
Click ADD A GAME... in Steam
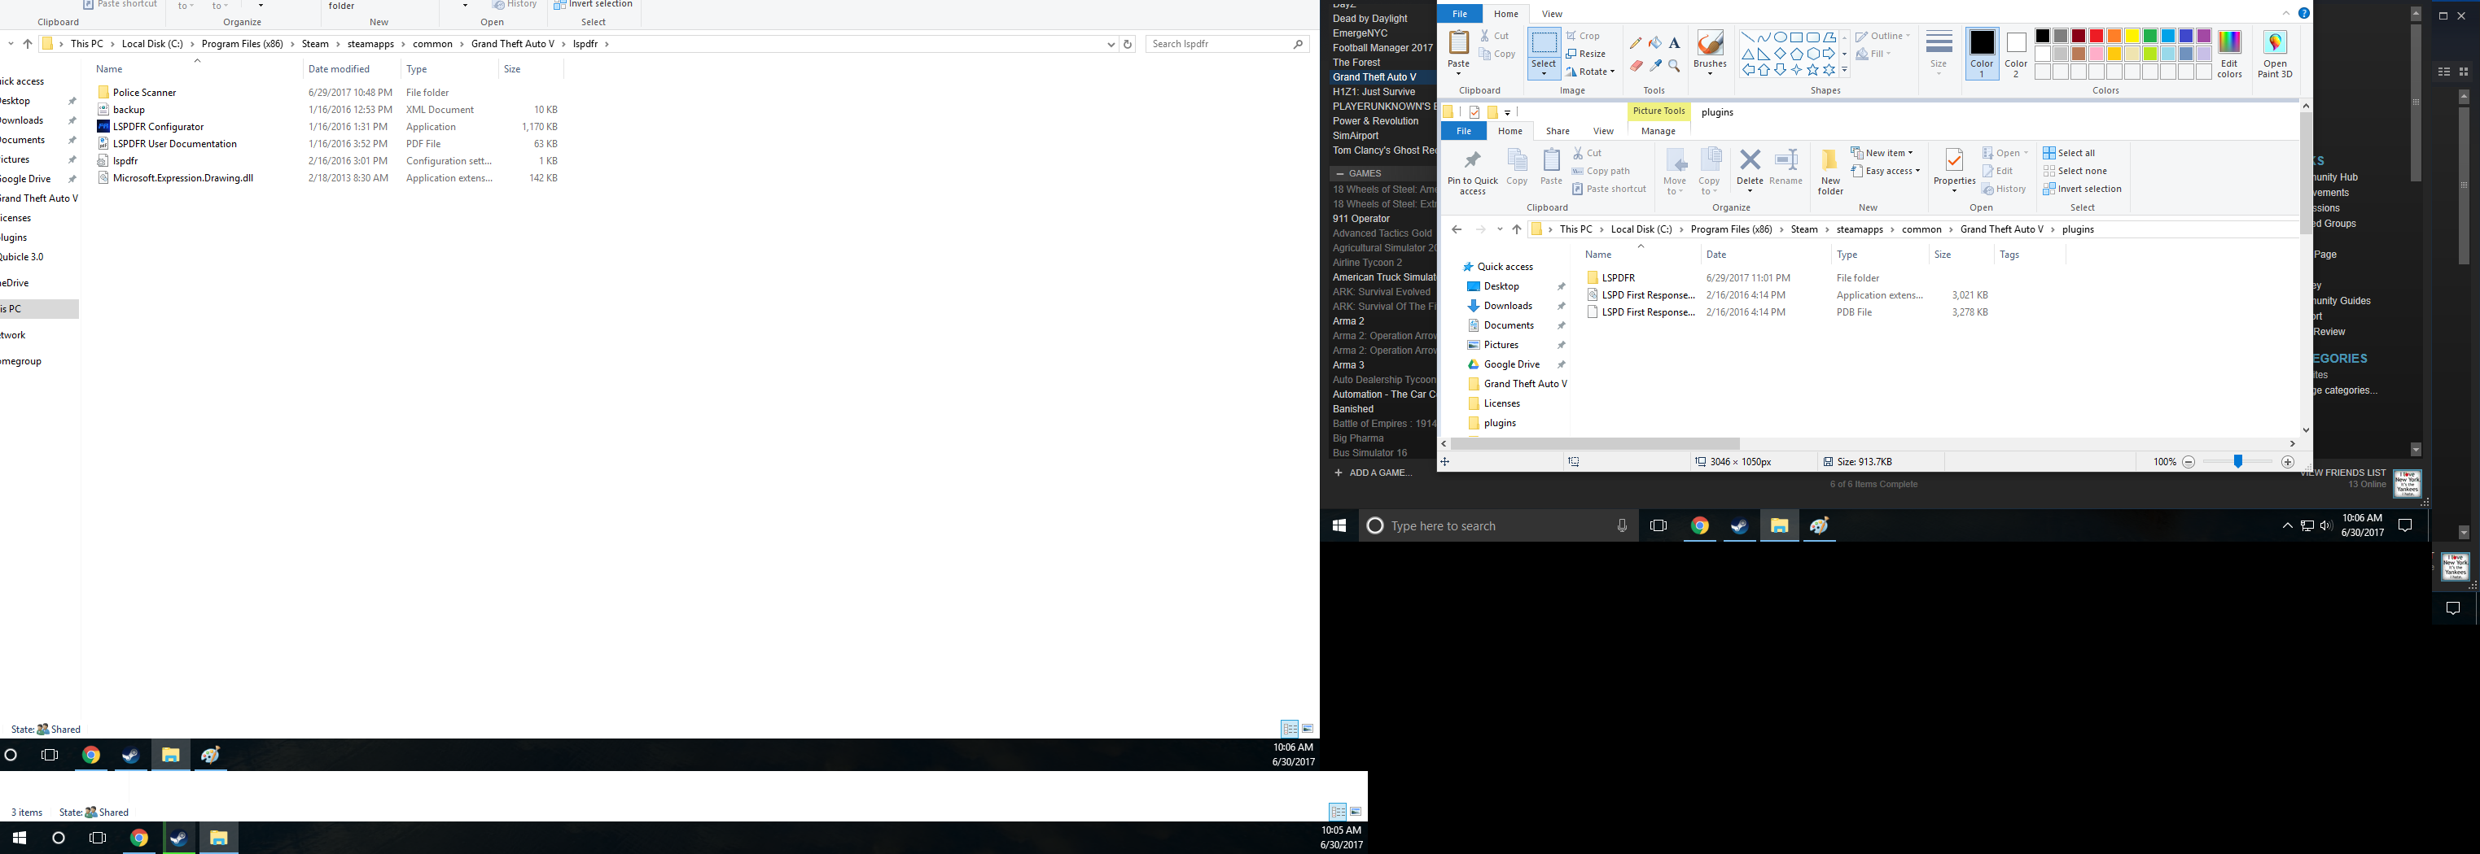(1373, 473)
